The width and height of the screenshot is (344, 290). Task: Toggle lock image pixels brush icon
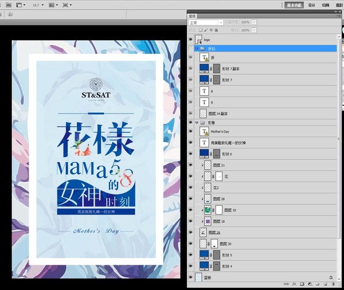(206, 30)
